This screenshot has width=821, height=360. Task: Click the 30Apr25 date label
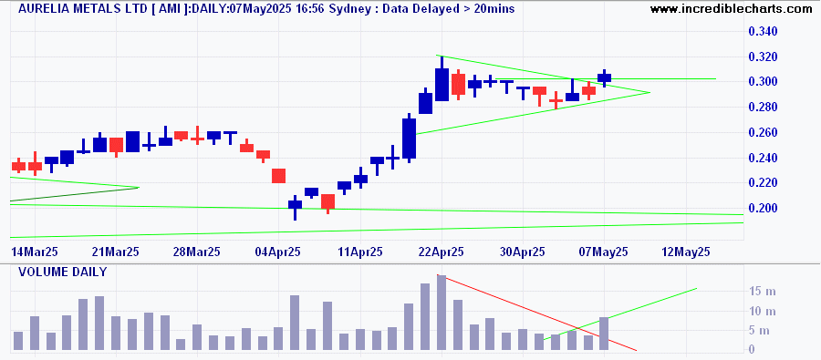point(523,252)
